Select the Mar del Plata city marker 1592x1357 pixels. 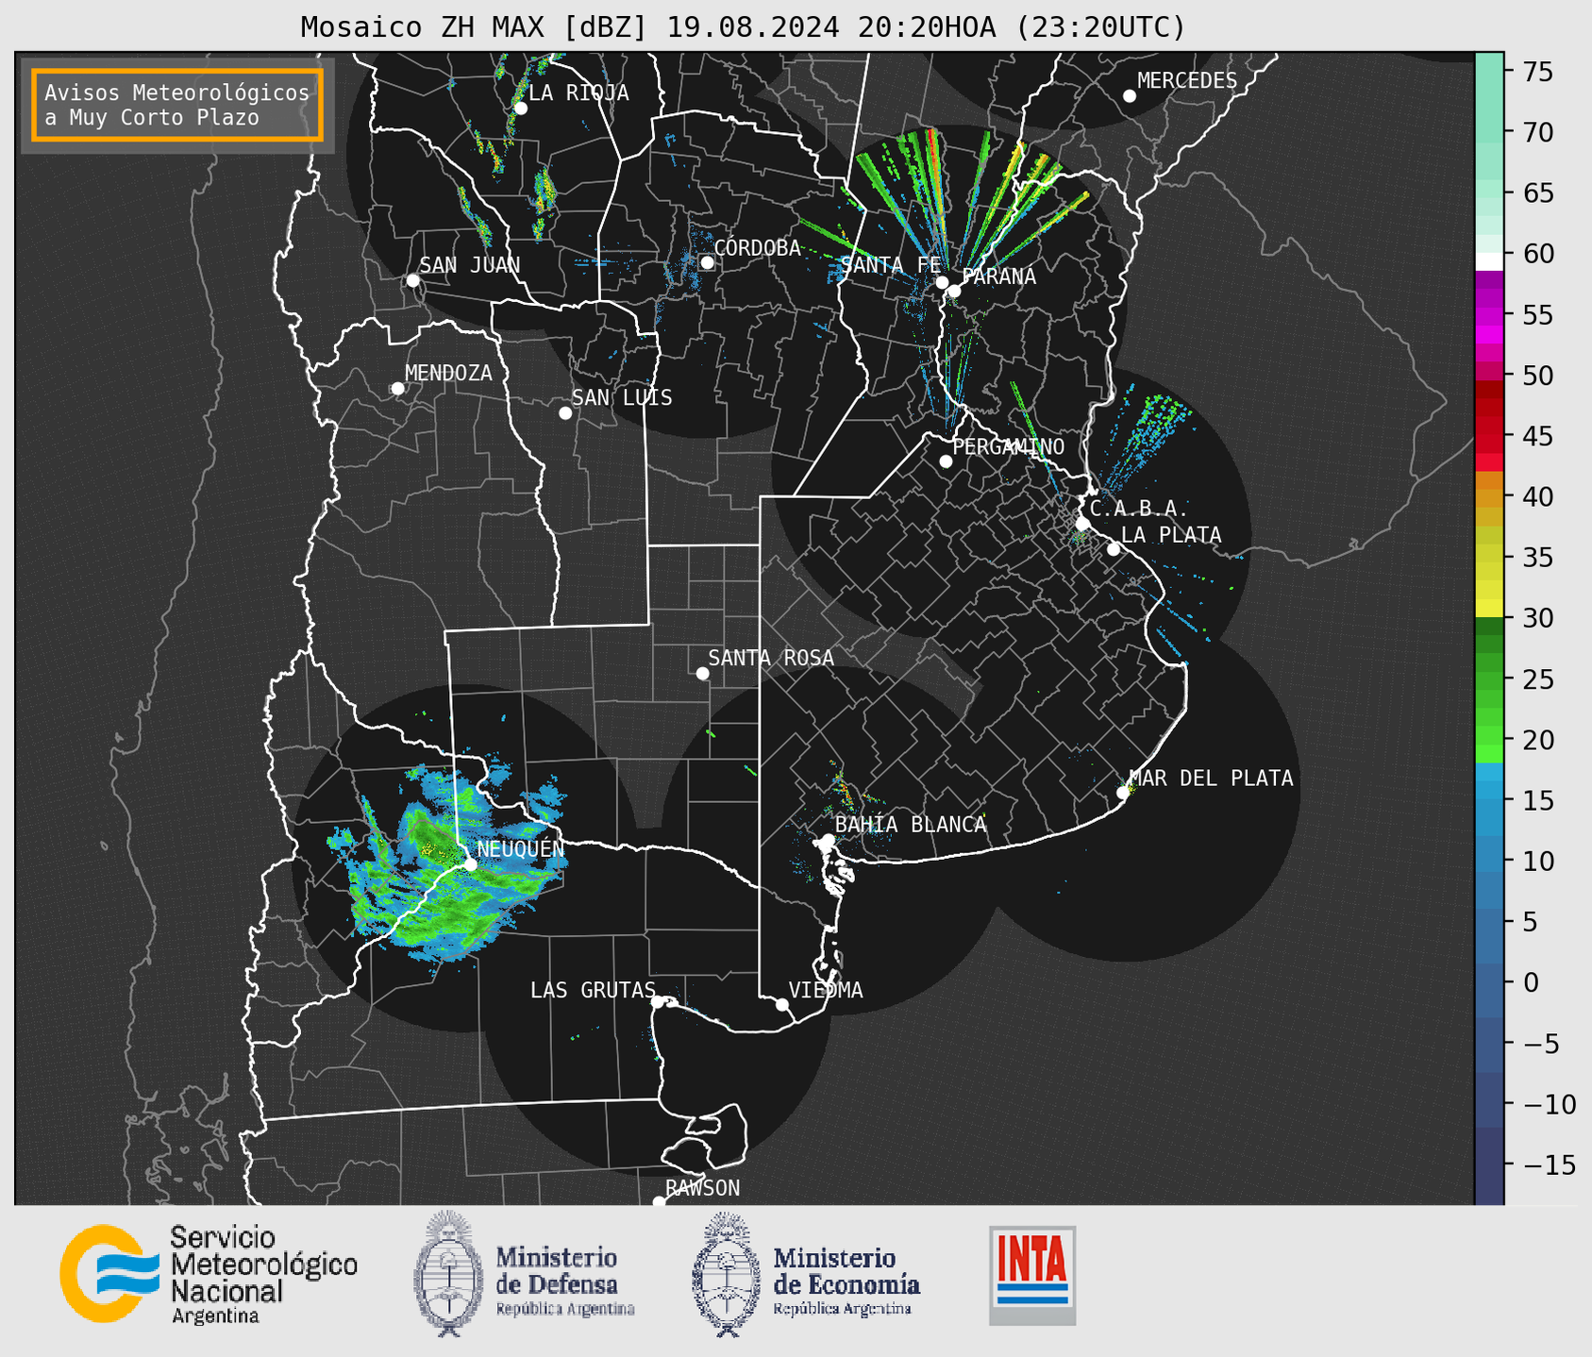pyautogui.click(x=1123, y=793)
